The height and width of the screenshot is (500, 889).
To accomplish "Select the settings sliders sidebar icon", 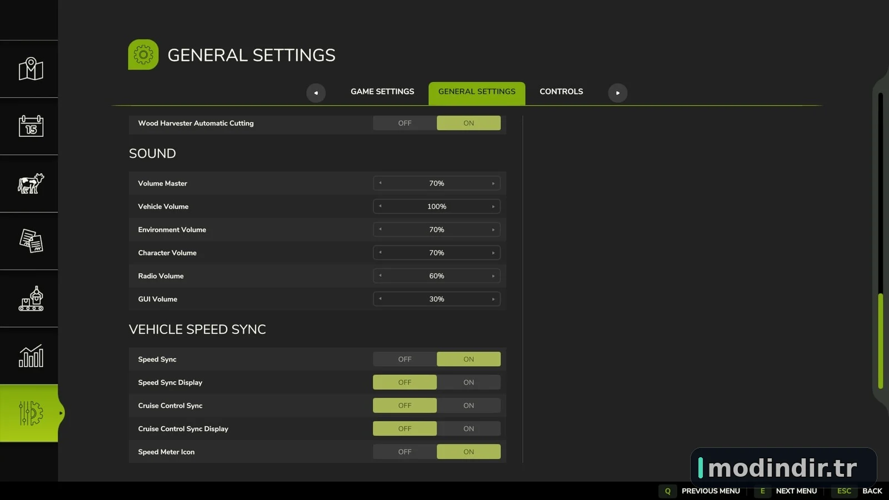I will [x=31, y=413].
